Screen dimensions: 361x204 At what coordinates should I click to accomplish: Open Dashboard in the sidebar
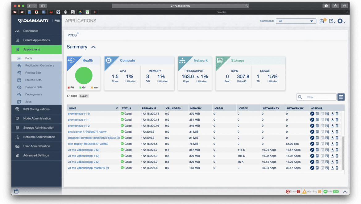(36, 31)
